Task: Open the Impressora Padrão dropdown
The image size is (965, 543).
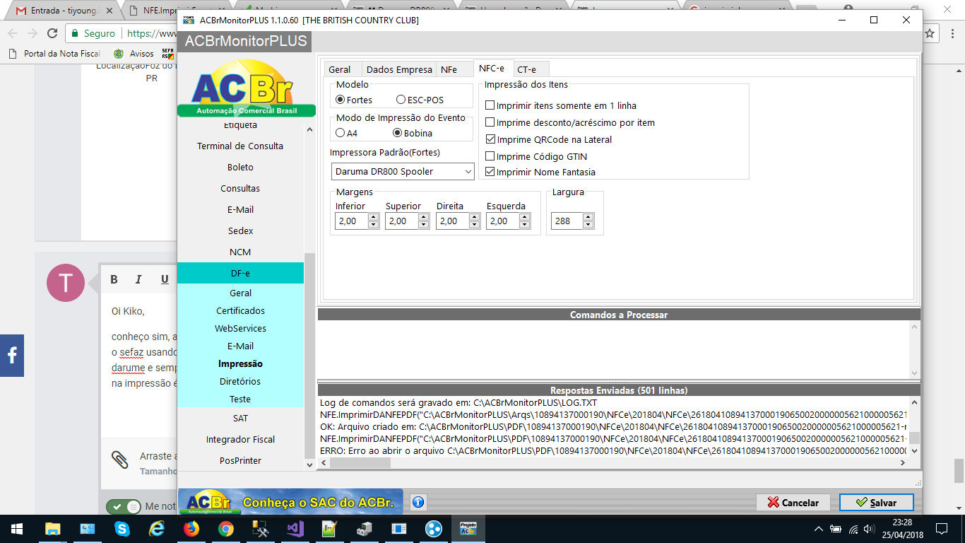Action: [403, 171]
